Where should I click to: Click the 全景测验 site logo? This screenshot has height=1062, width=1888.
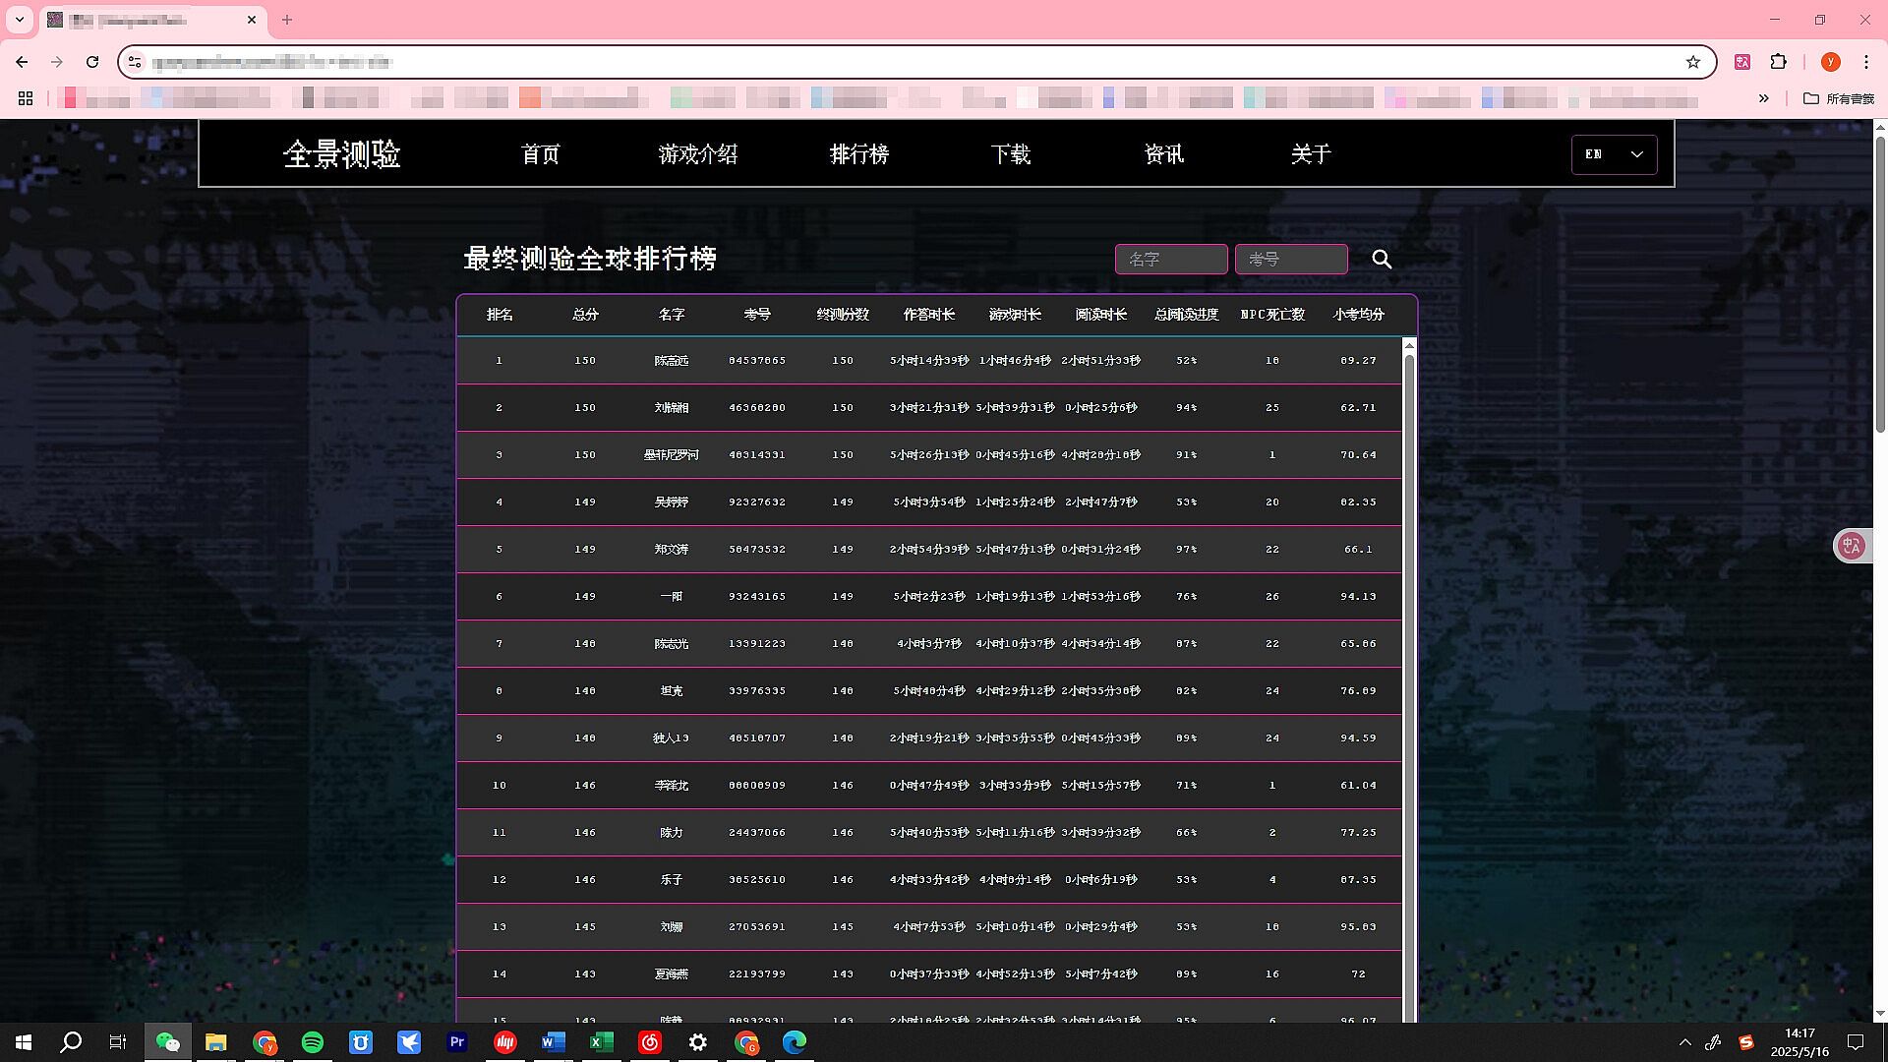click(x=341, y=154)
